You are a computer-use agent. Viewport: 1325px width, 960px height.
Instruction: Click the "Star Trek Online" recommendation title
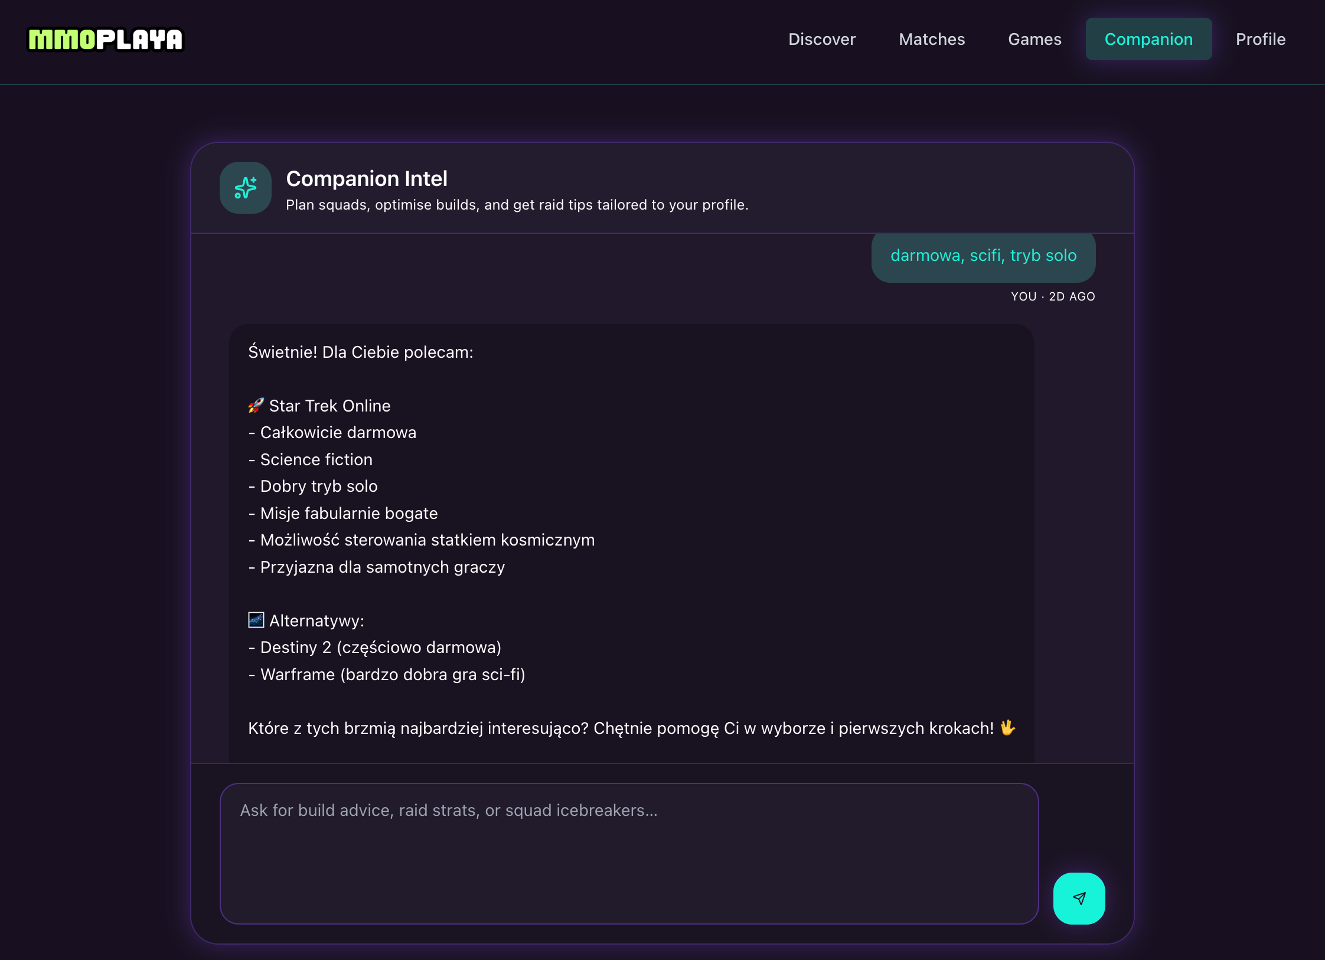329,406
